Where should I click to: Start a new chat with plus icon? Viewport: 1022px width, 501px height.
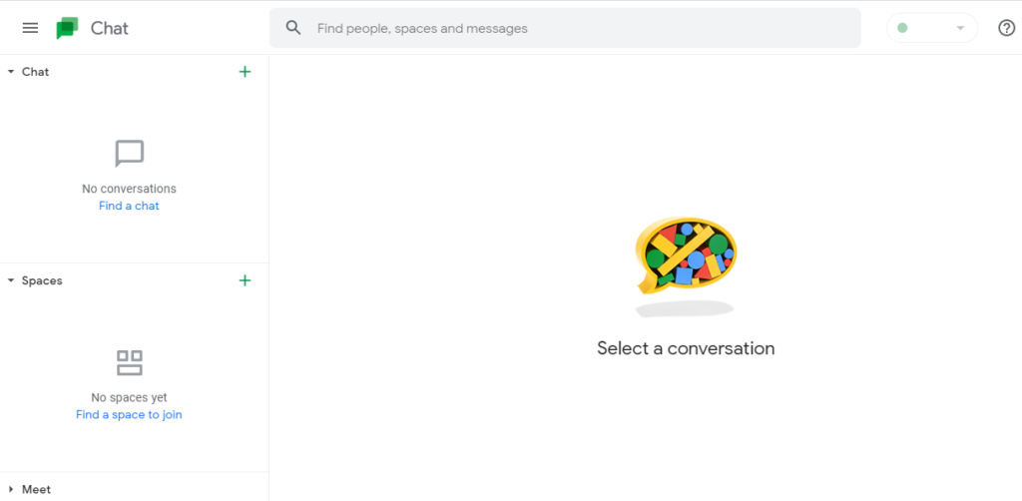click(x=246, y=72)
